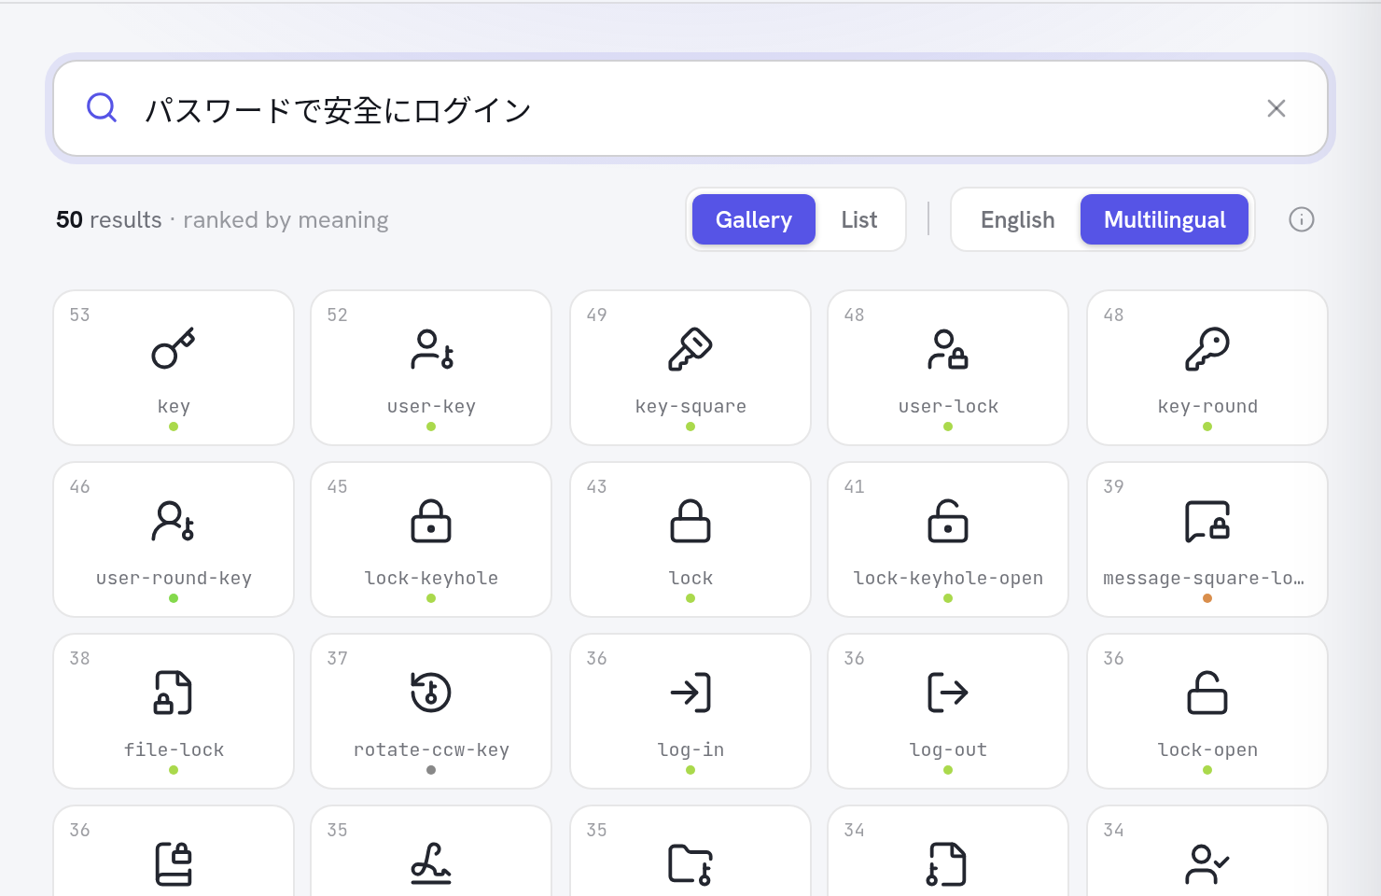The height and width of the screenshot is (896, 1381).
Task: Select the user-check icon scored 34
Action: pyautogui.click(x=1207, y=851)
